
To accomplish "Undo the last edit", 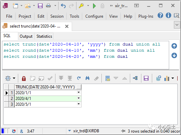I will [x=63, y=6].
